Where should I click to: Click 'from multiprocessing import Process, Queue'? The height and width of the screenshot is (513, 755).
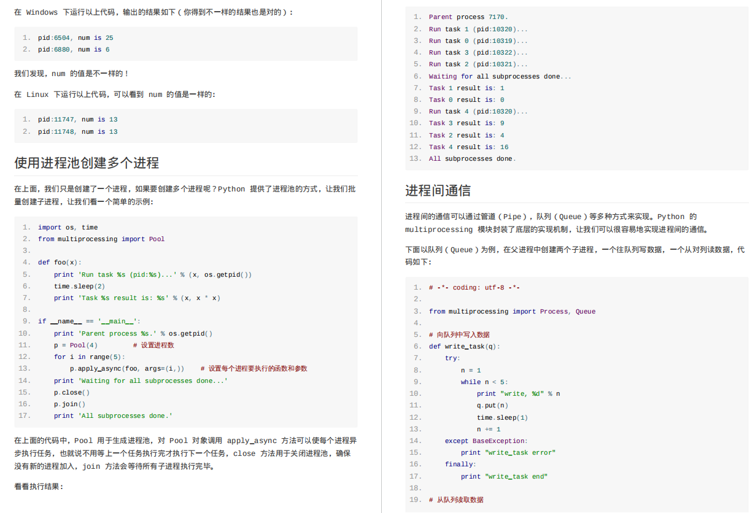click(511, 311)
